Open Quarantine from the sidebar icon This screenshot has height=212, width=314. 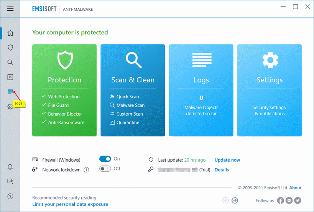tap(10, 77)
